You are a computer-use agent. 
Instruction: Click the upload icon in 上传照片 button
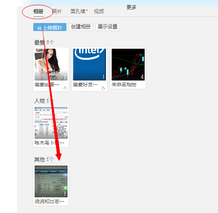(x=40, y=28)
